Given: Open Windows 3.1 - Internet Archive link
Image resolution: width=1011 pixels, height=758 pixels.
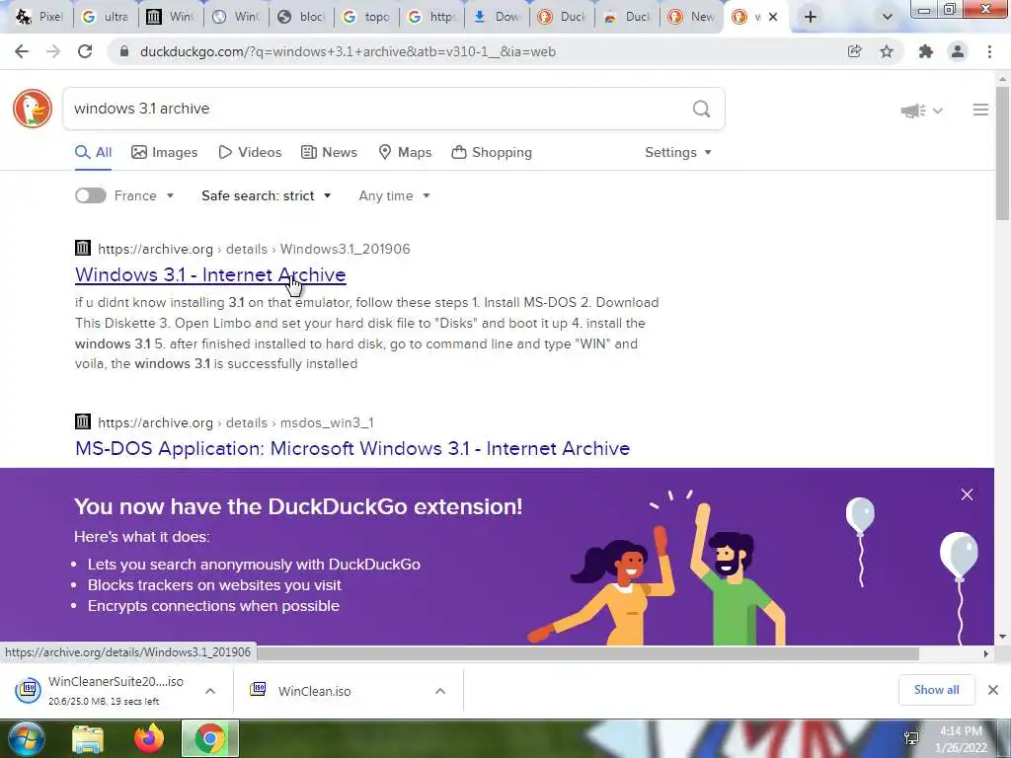Looking at the screenshot, I should click(210, 274).
